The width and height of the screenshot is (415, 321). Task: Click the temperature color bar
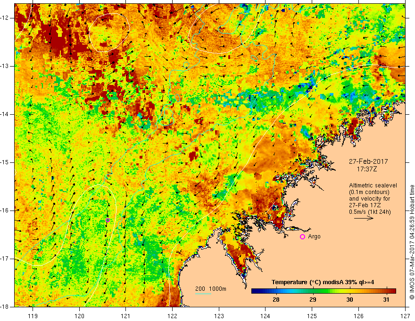324,291
